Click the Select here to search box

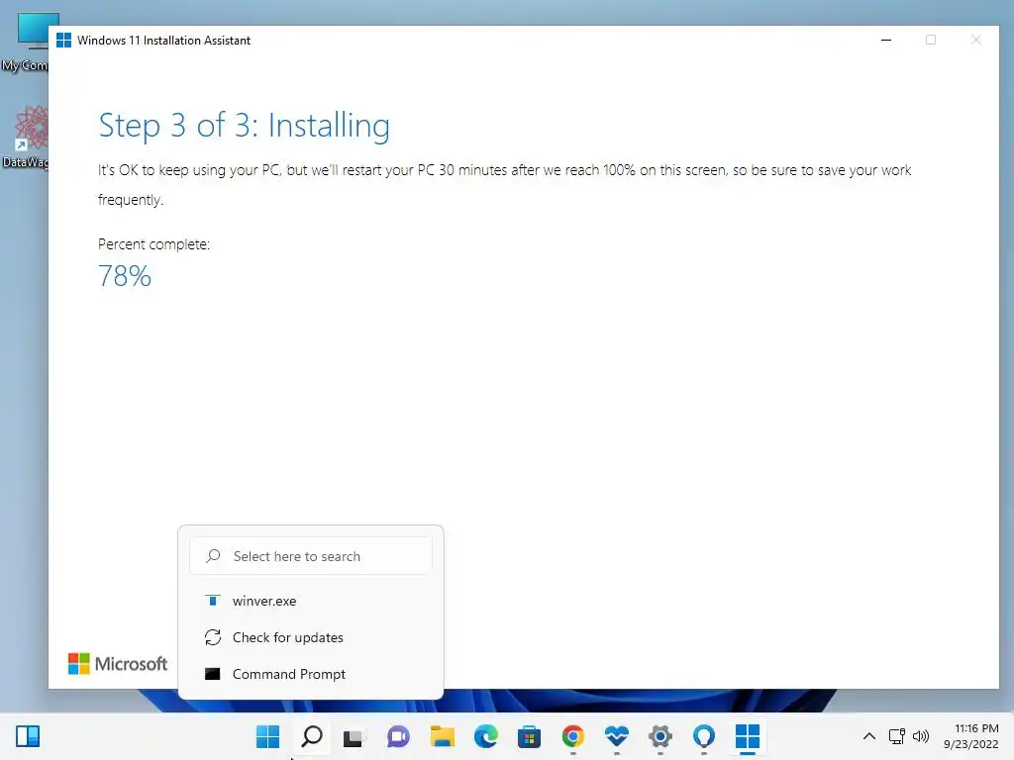[x=310, y=556]
